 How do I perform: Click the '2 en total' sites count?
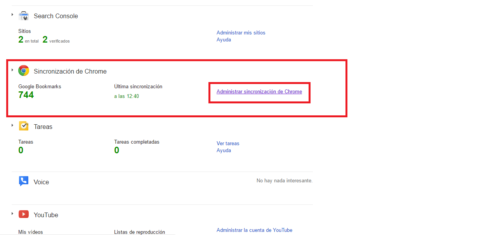pyautogui.click(x=28, y=39)
